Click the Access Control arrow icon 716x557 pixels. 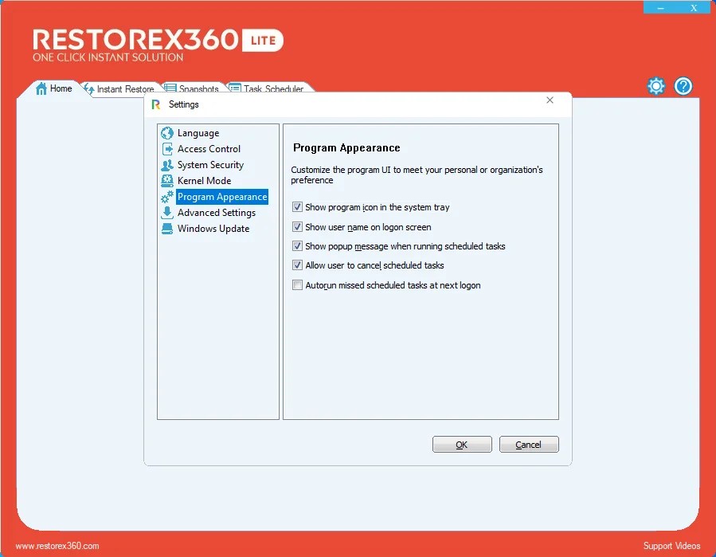tap(167, 149)
